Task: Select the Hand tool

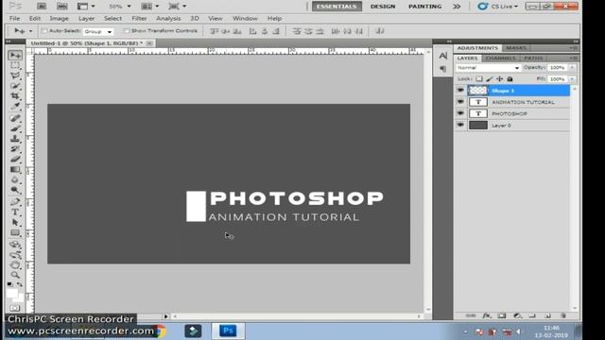Action: (15, 265)
